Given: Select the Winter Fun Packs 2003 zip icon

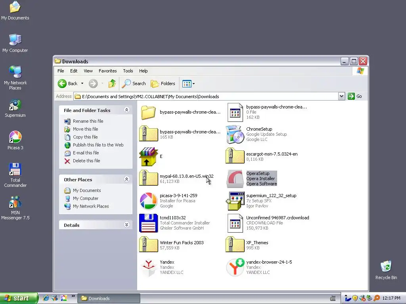Looking at the screenshot, I should 148,245.
